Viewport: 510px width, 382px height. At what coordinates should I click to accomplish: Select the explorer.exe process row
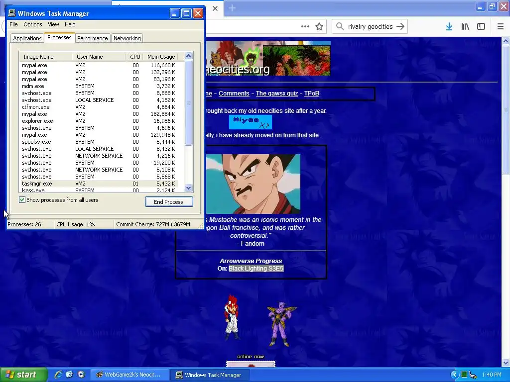[99, 121]
